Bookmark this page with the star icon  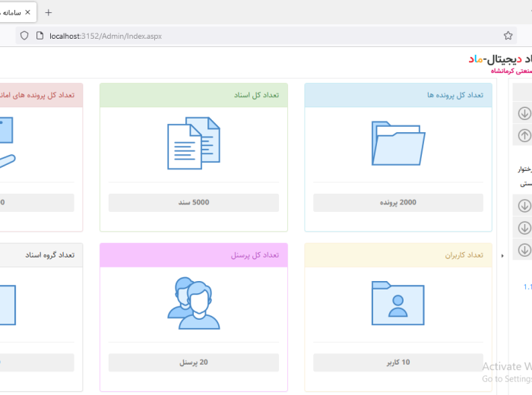(x=508, y=36)
